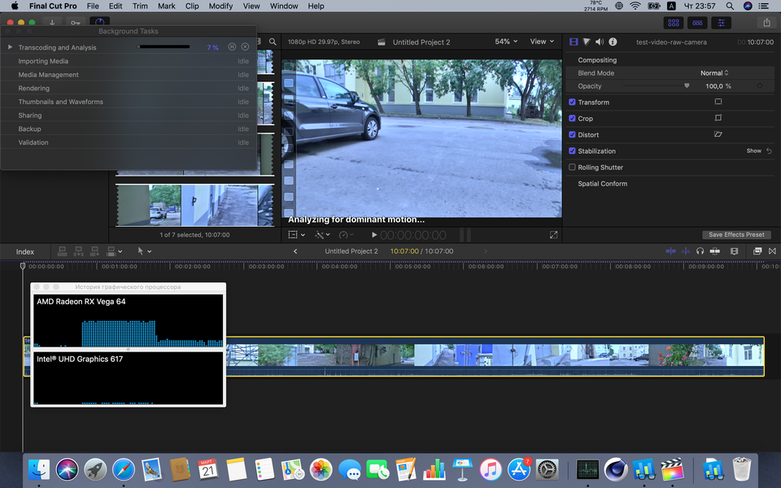Click the Share export icon in toolbar
This screenshot has width=781, height=488.
click(766, 23)
